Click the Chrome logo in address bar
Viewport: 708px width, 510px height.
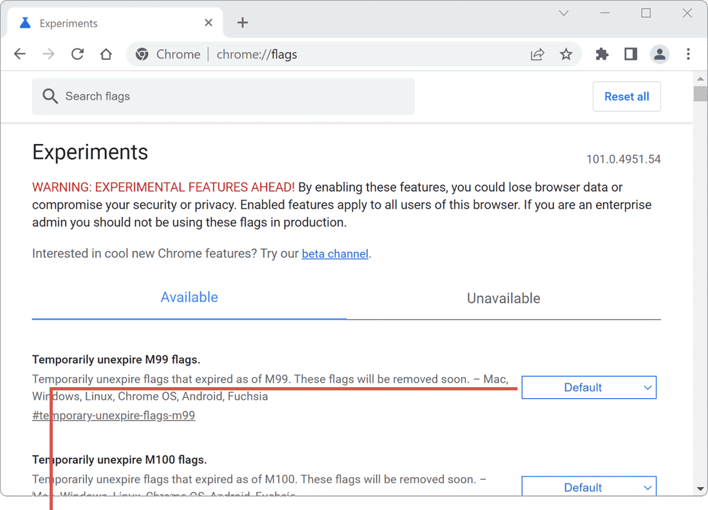[x=142, y=54]
